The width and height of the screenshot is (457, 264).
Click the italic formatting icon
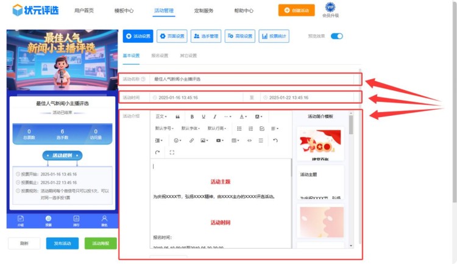(214, 116)
